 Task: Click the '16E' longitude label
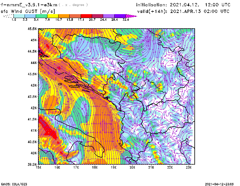[x=57, y=167]
